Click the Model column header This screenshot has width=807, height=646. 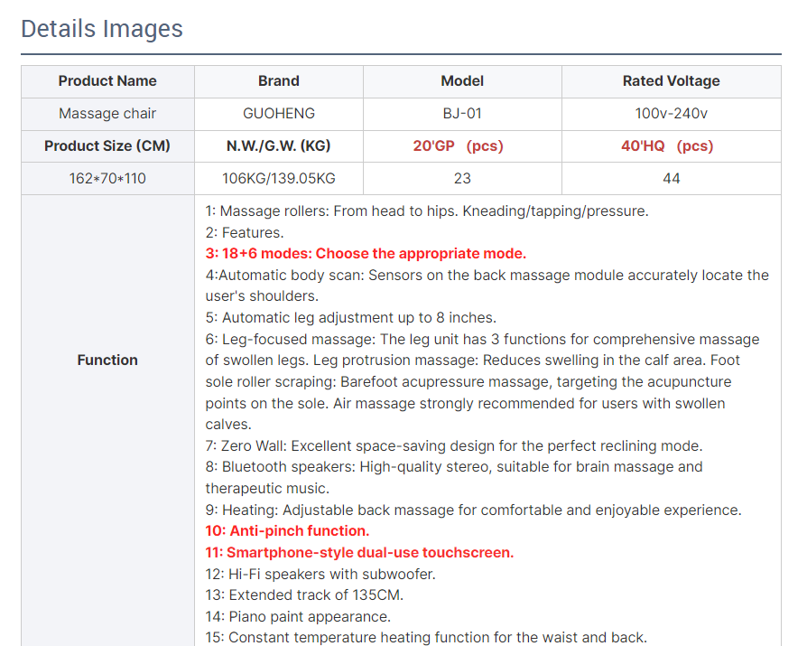(462, 81)
